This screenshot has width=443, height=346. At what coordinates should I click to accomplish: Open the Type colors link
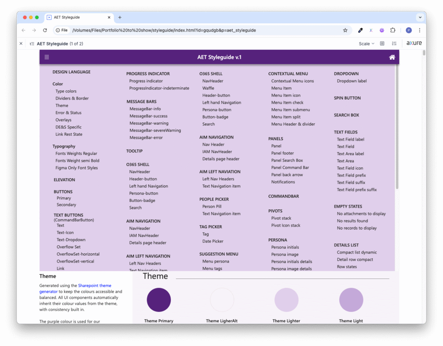pyautogui.click(x=66, y=91)
